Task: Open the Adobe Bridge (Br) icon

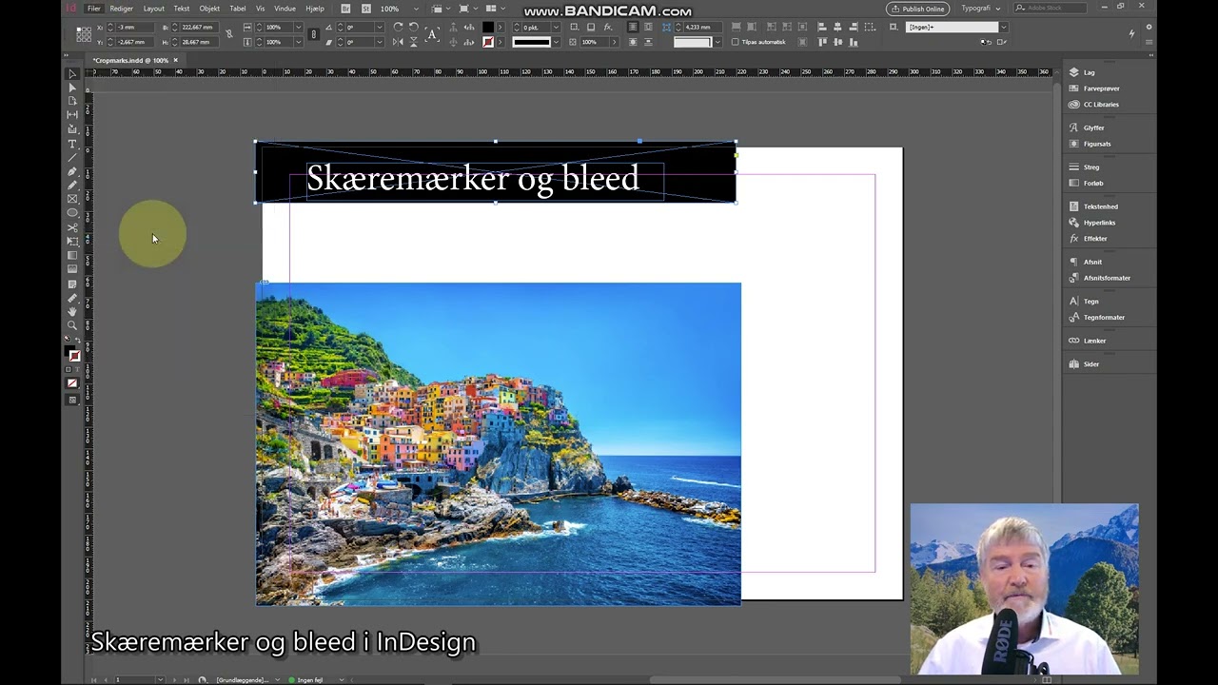Action: pos(345,9)
